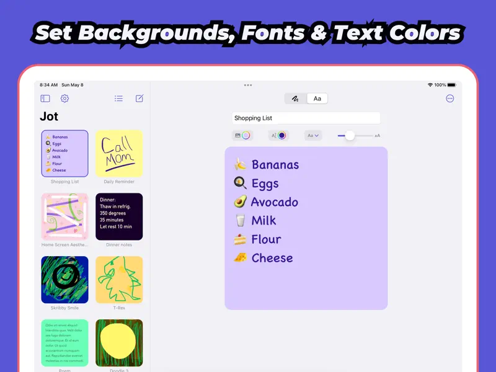Click the Jot sidebar title
Screen dimensions: 496x372
click(x=49, y=117)
